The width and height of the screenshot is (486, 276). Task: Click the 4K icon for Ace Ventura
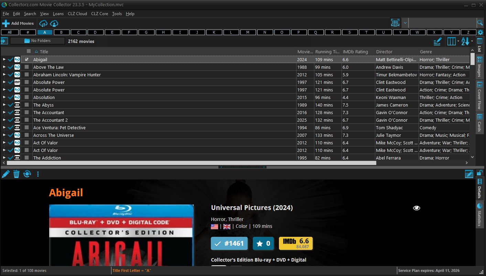17,128
